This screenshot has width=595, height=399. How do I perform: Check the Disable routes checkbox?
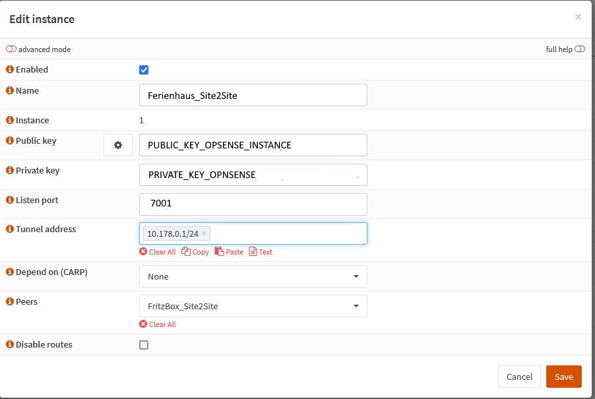144,345
